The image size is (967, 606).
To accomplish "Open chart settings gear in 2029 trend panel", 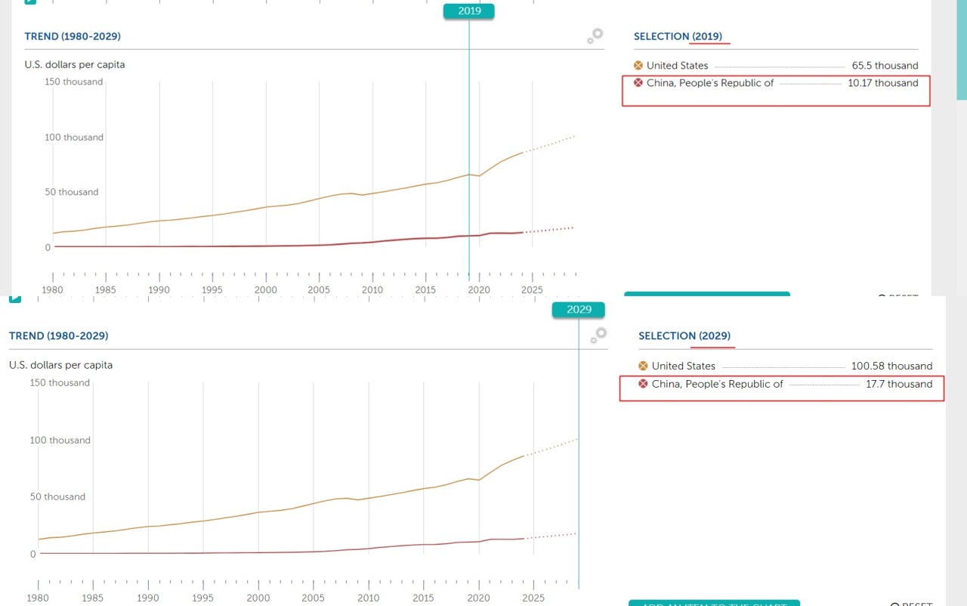I will (597, 335).
